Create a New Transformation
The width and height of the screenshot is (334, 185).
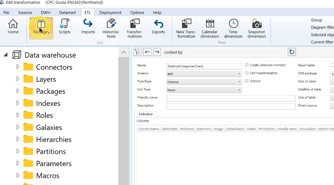pyautogui.click(x=186, y=28)
